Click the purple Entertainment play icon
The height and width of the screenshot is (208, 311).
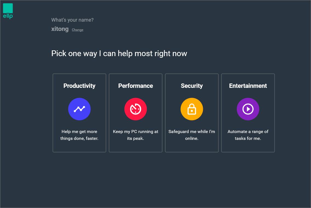tap(248, 109)
